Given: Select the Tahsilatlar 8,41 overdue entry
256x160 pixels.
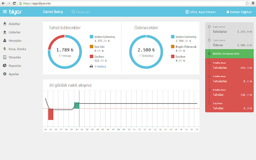Looking at the screenshot, I should coord(229,79).
